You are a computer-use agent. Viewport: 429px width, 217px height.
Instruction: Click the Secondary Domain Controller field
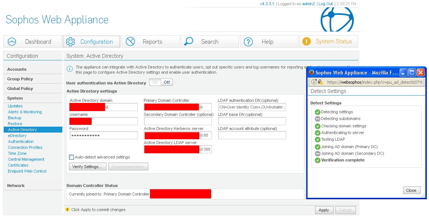click(178, 121)
